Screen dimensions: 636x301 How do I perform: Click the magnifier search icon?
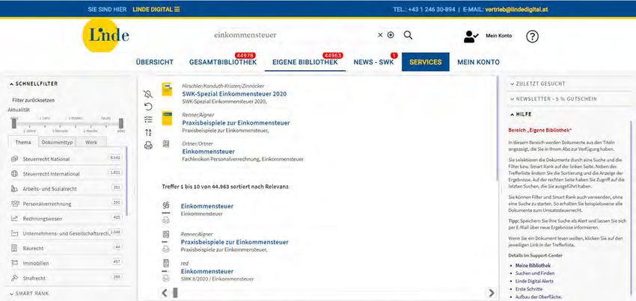coord(408,35)
